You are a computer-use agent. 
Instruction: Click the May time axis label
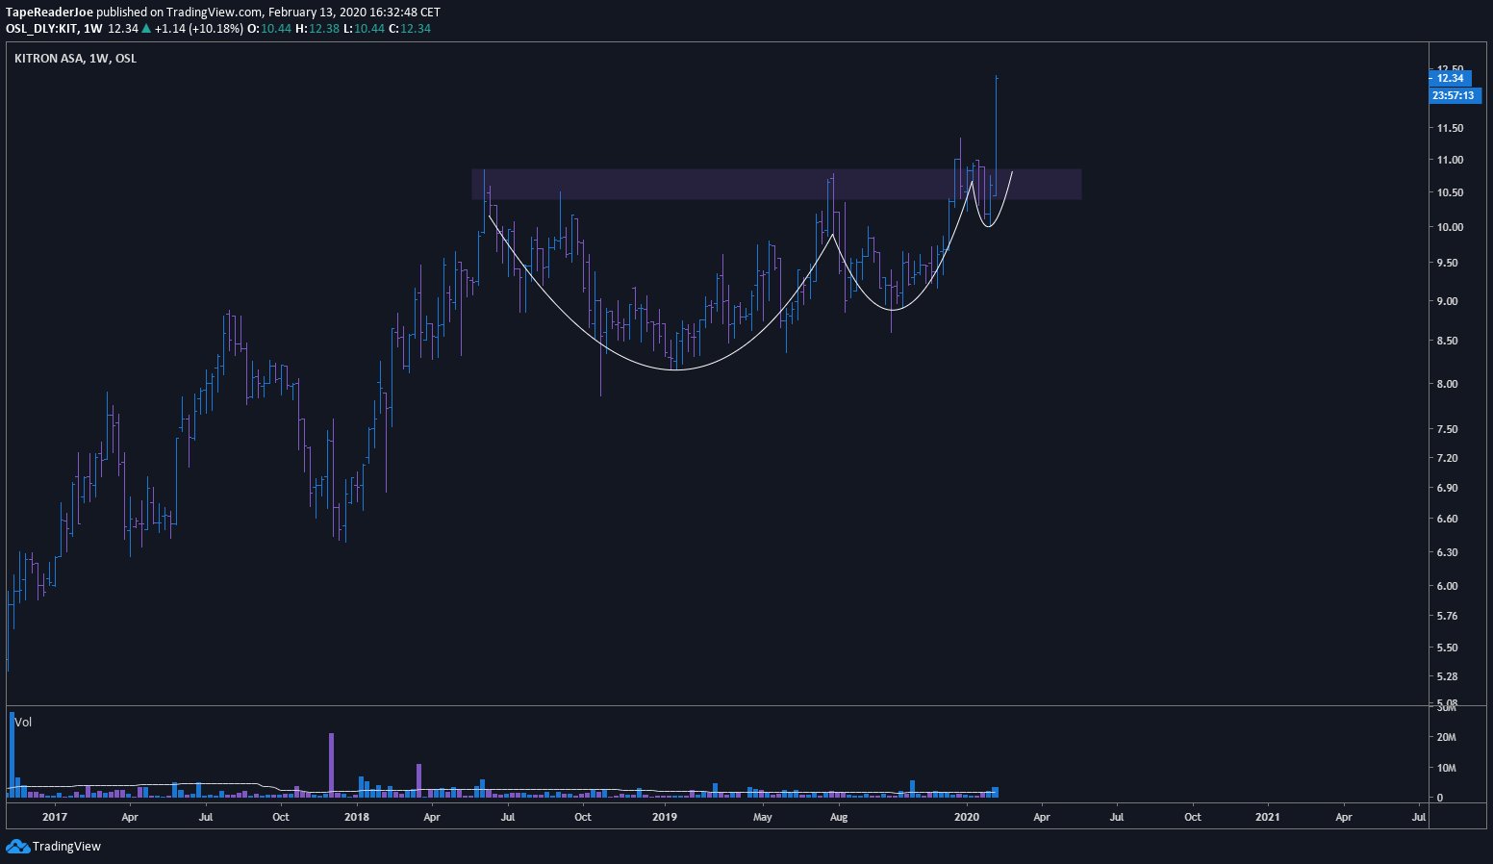click(x=763, y=817)
